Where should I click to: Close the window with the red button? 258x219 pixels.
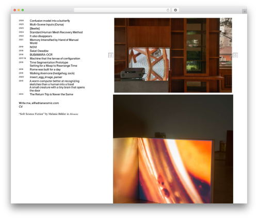[x=15, y=10]
